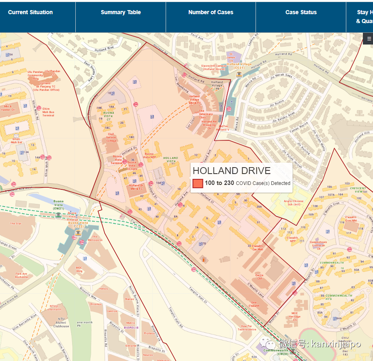Click the parking icon beside block 5A
This screenshot has width=373, height=361.
[x=8, y=55]
